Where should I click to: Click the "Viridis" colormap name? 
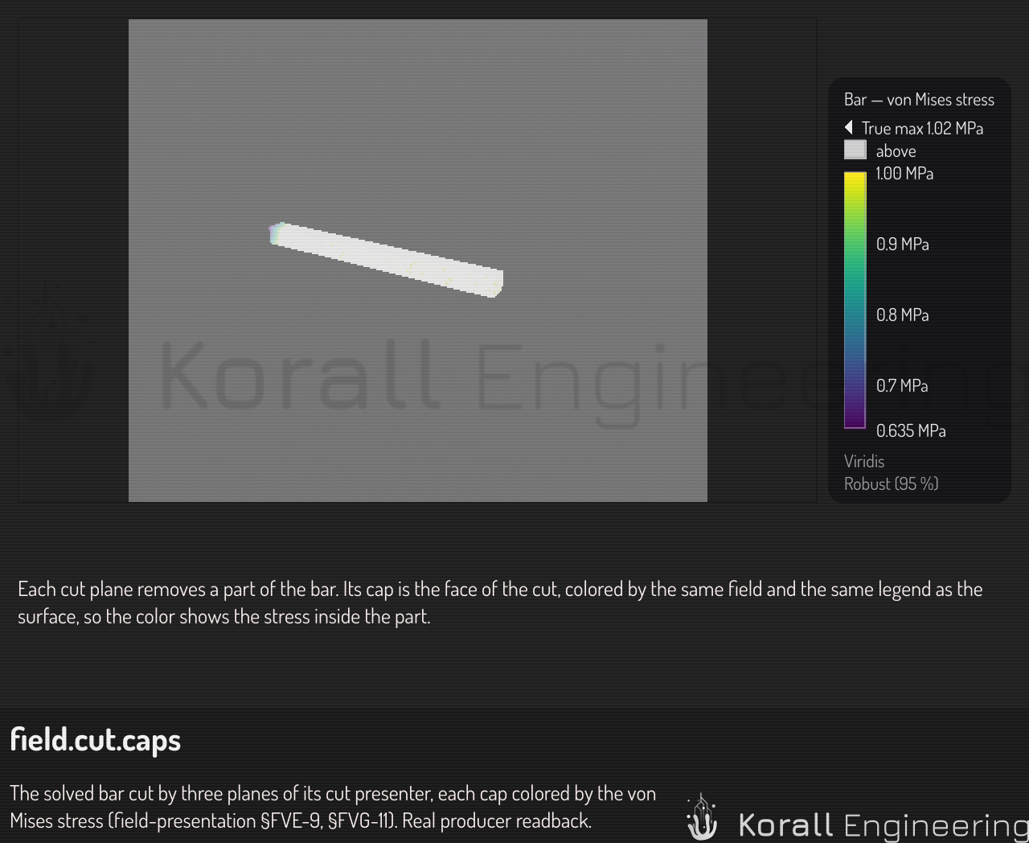click(x=864, y=462)
